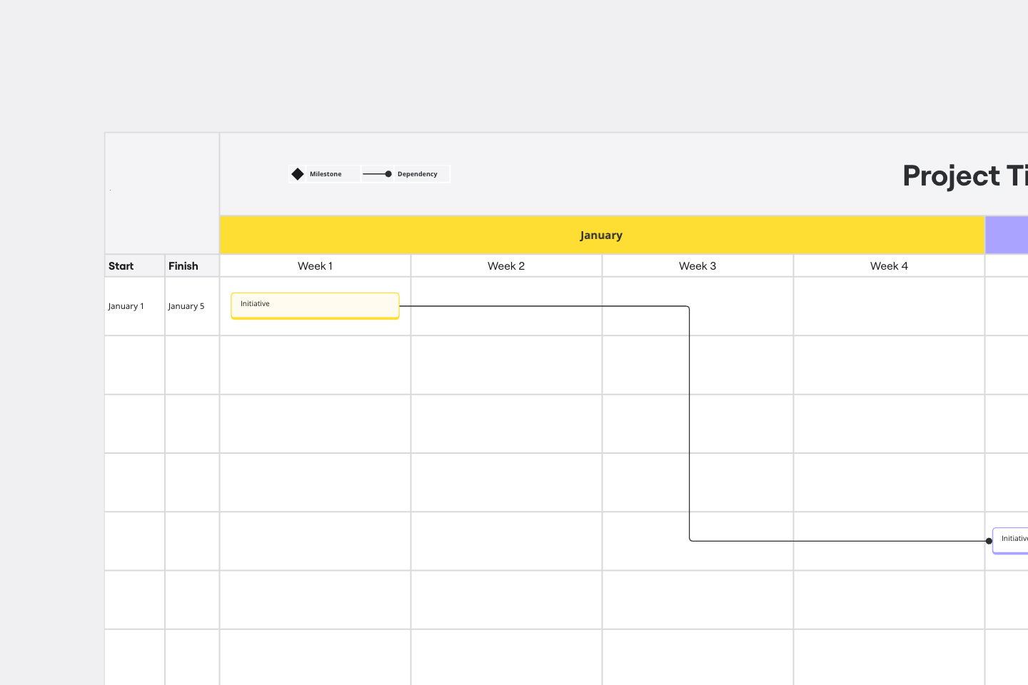Click the Week 4 column header
Image resolution: width=1028 pixels, height=685 pixels.
click(x=889, y=265)
